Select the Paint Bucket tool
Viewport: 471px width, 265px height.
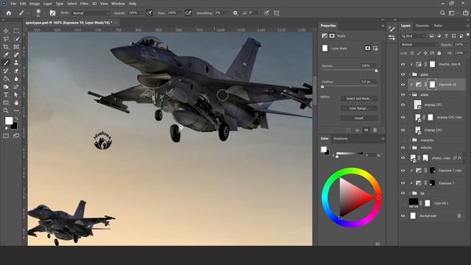(6, 79)
